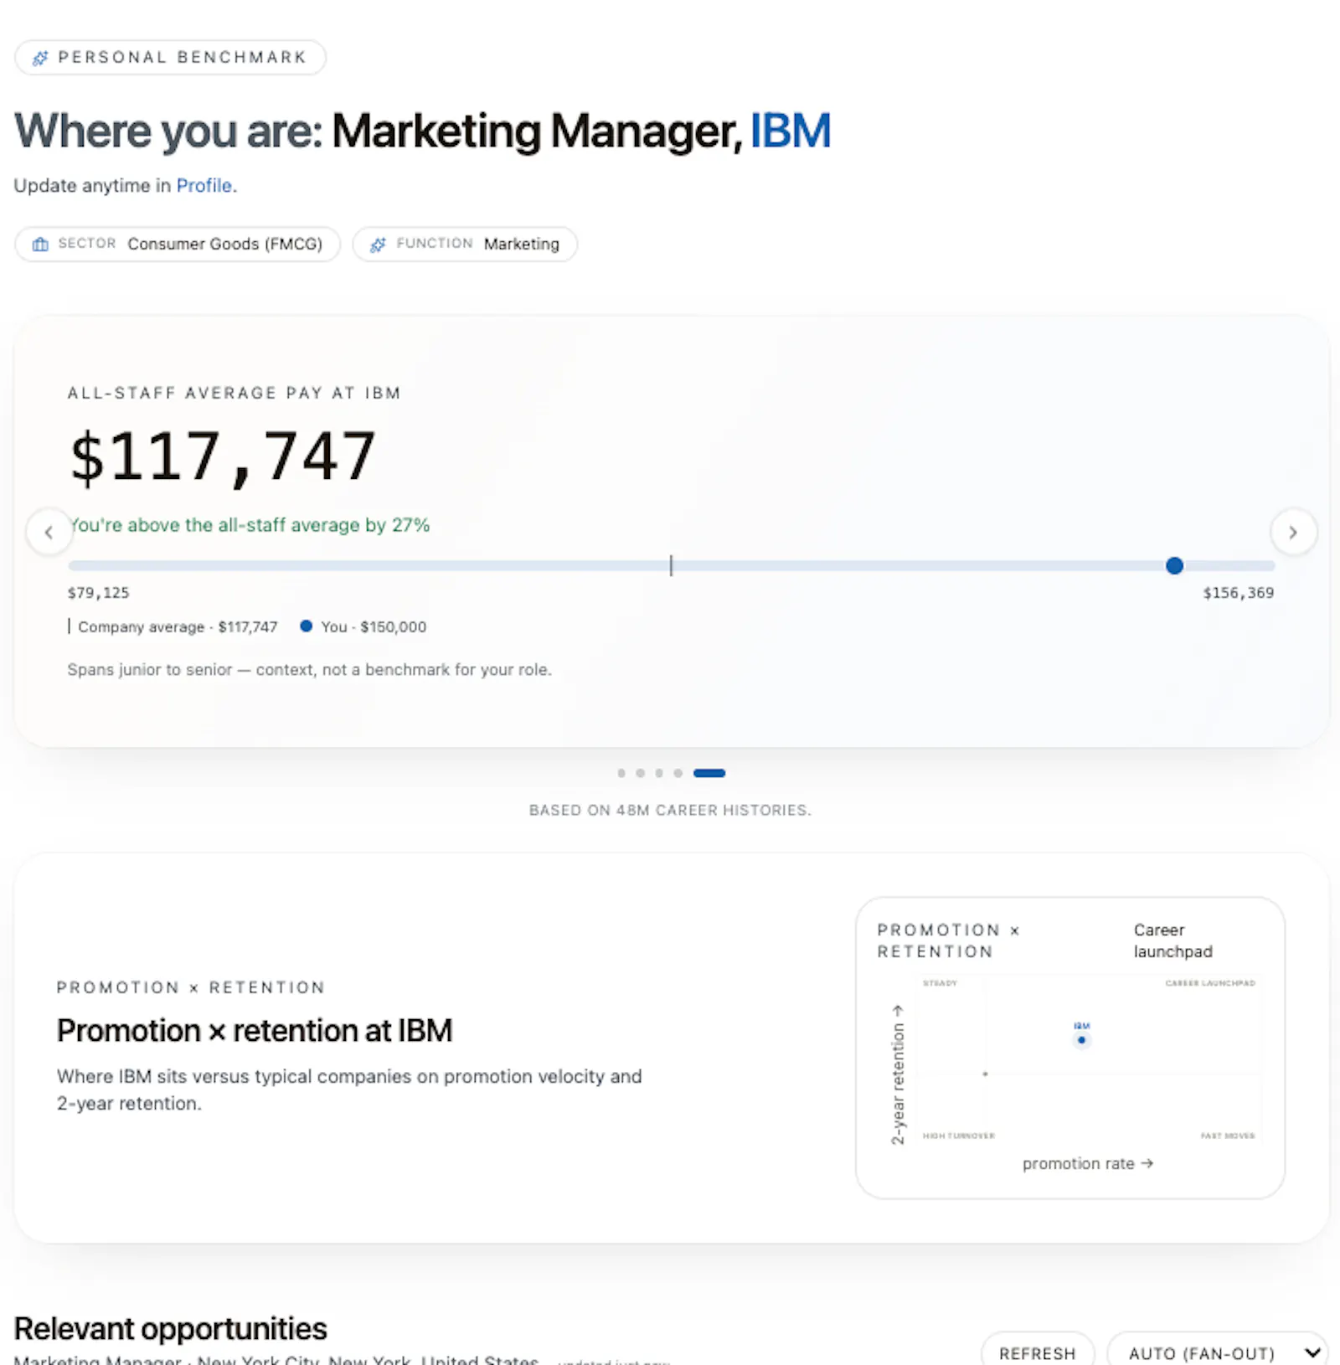Image resolution: width=1340 pixels, height=1365 pixels.
Task: Click 'You're above the all-staff average by 27%'
Action: (250, 525)
